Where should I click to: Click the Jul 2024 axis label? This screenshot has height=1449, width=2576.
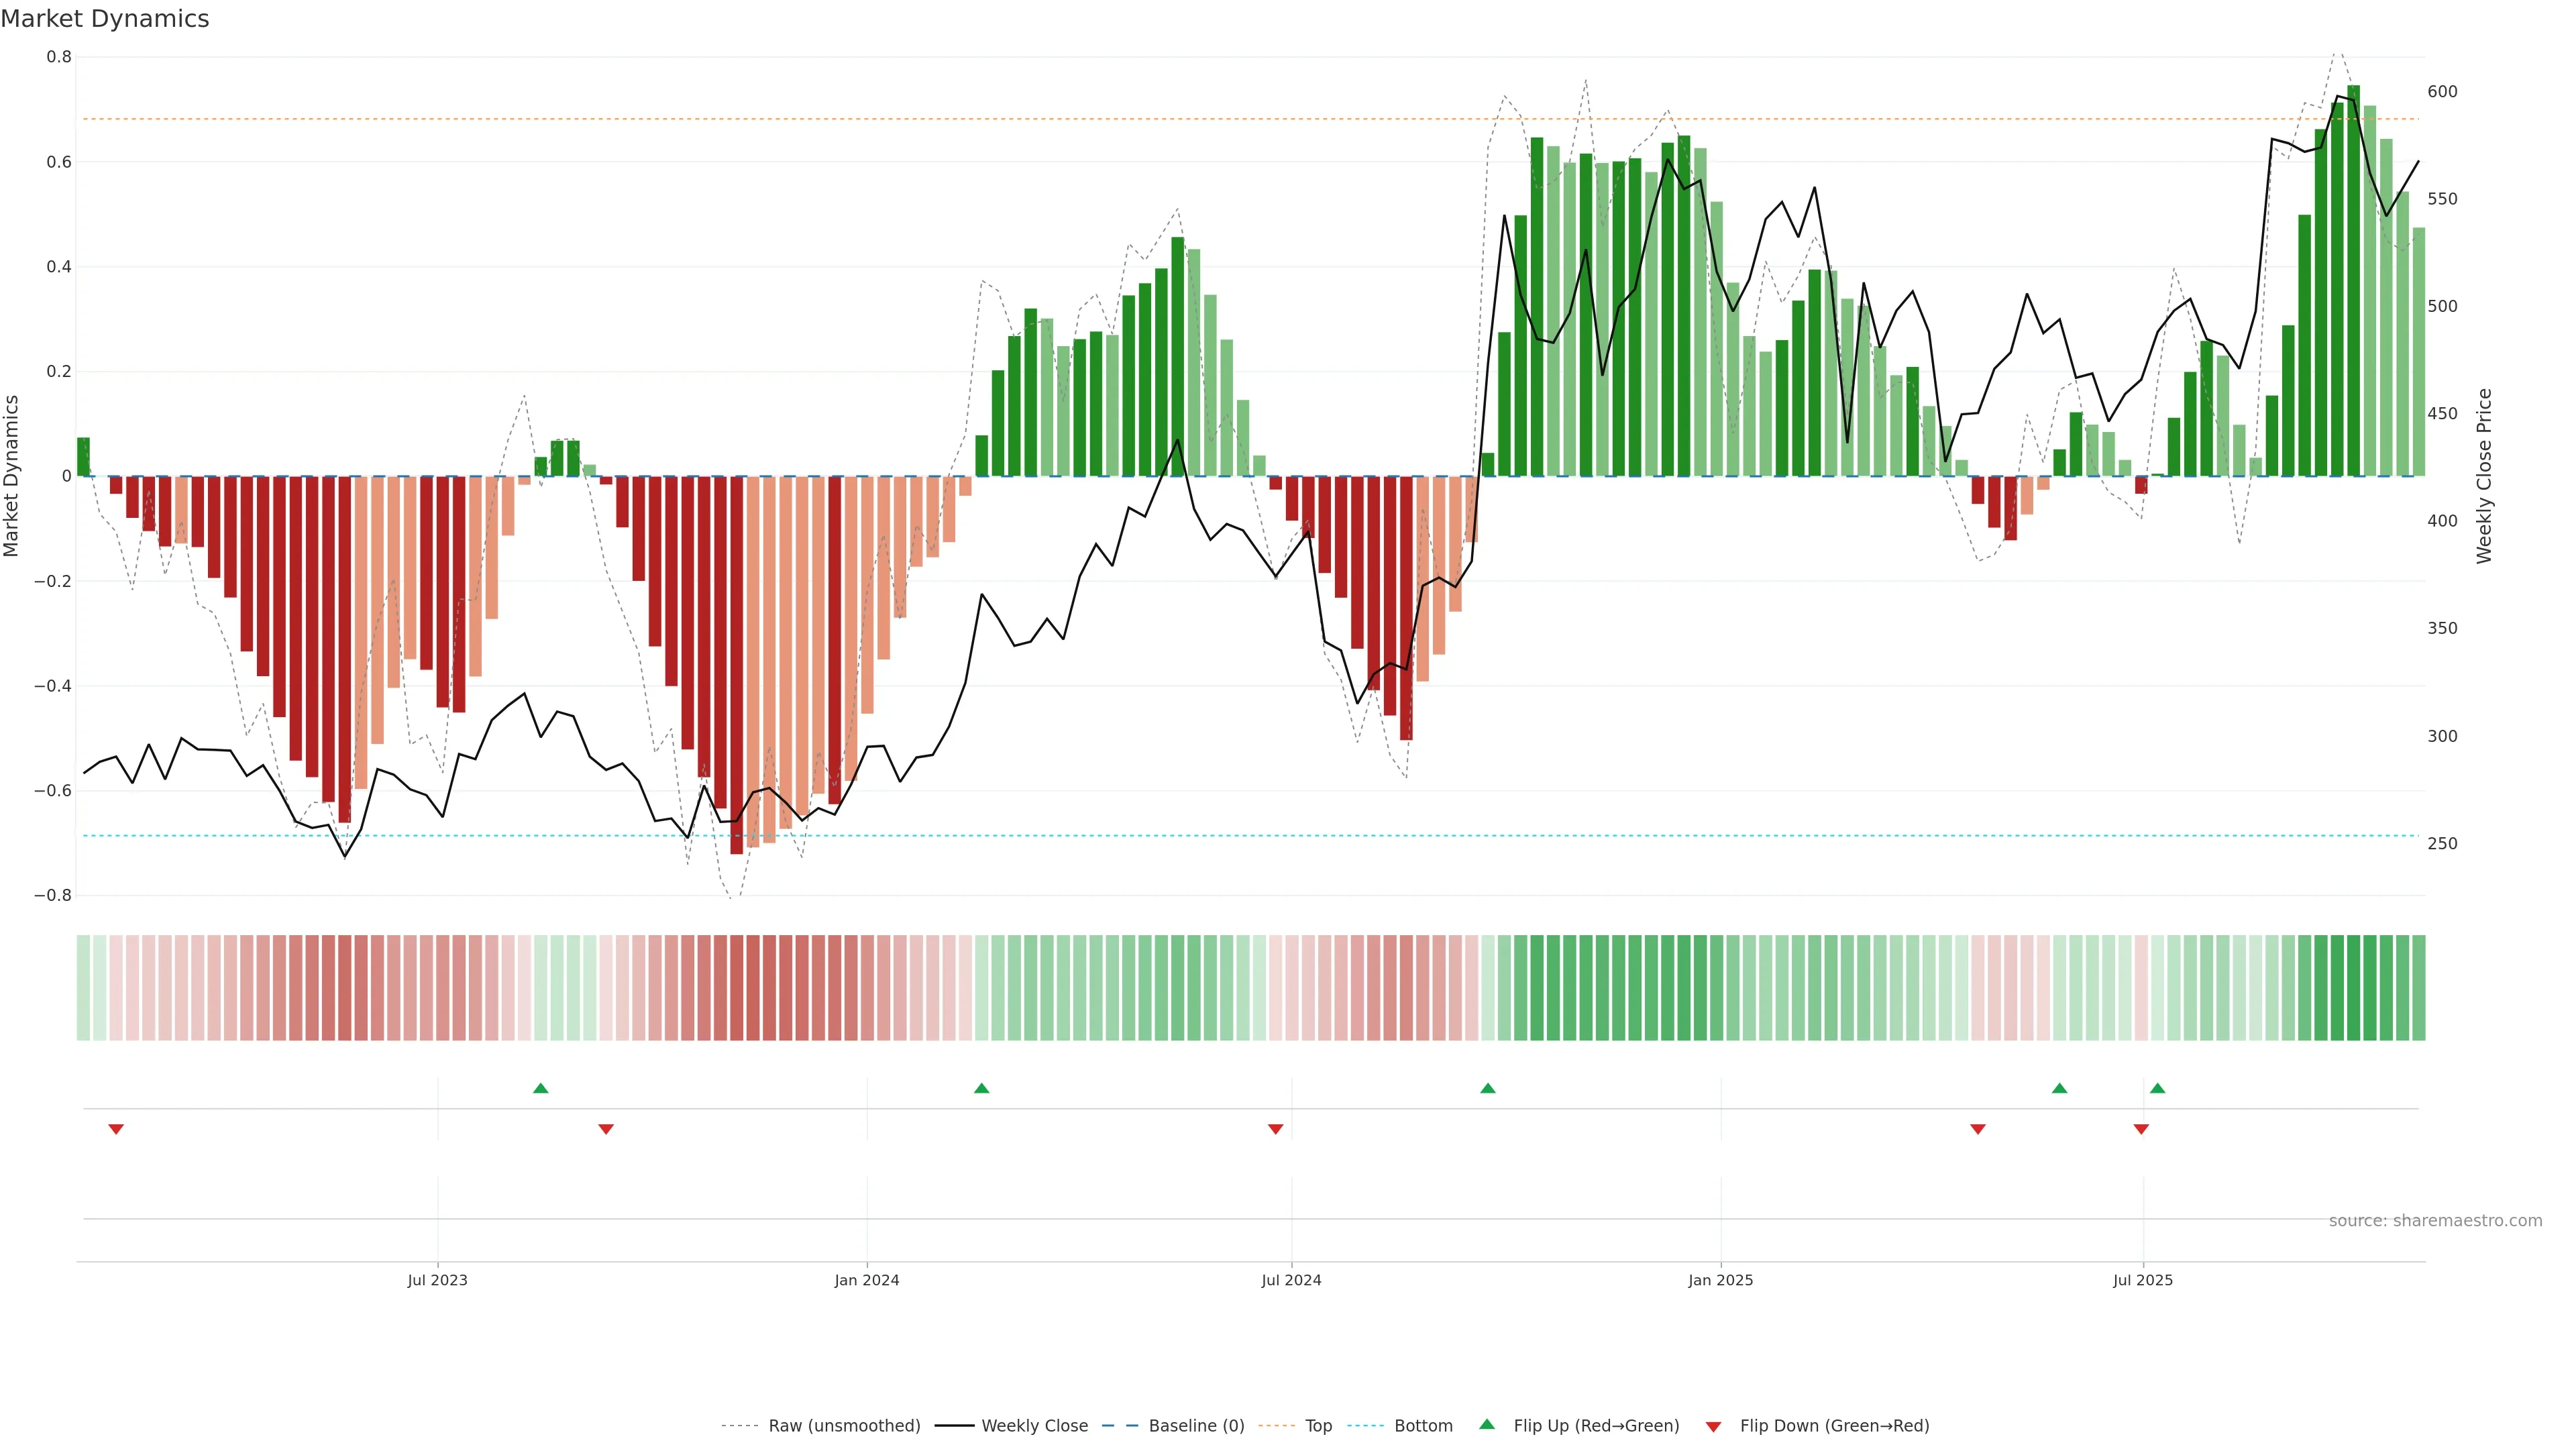point(1291,1280)
